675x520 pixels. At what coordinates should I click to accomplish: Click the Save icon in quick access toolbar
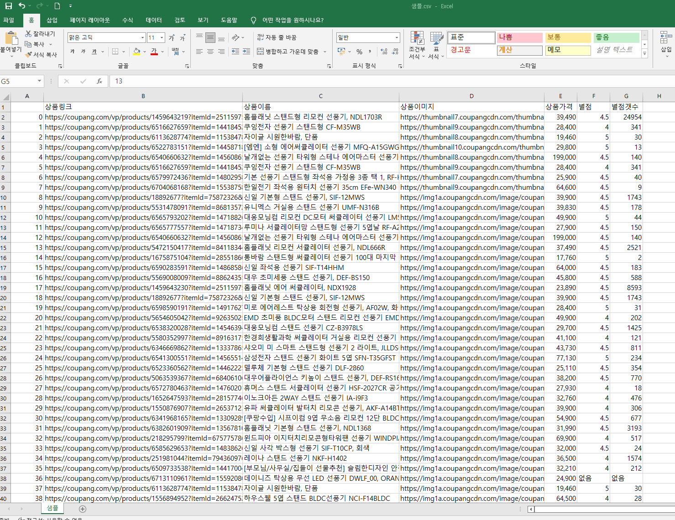pyautogui.click(x=8, y=6)
